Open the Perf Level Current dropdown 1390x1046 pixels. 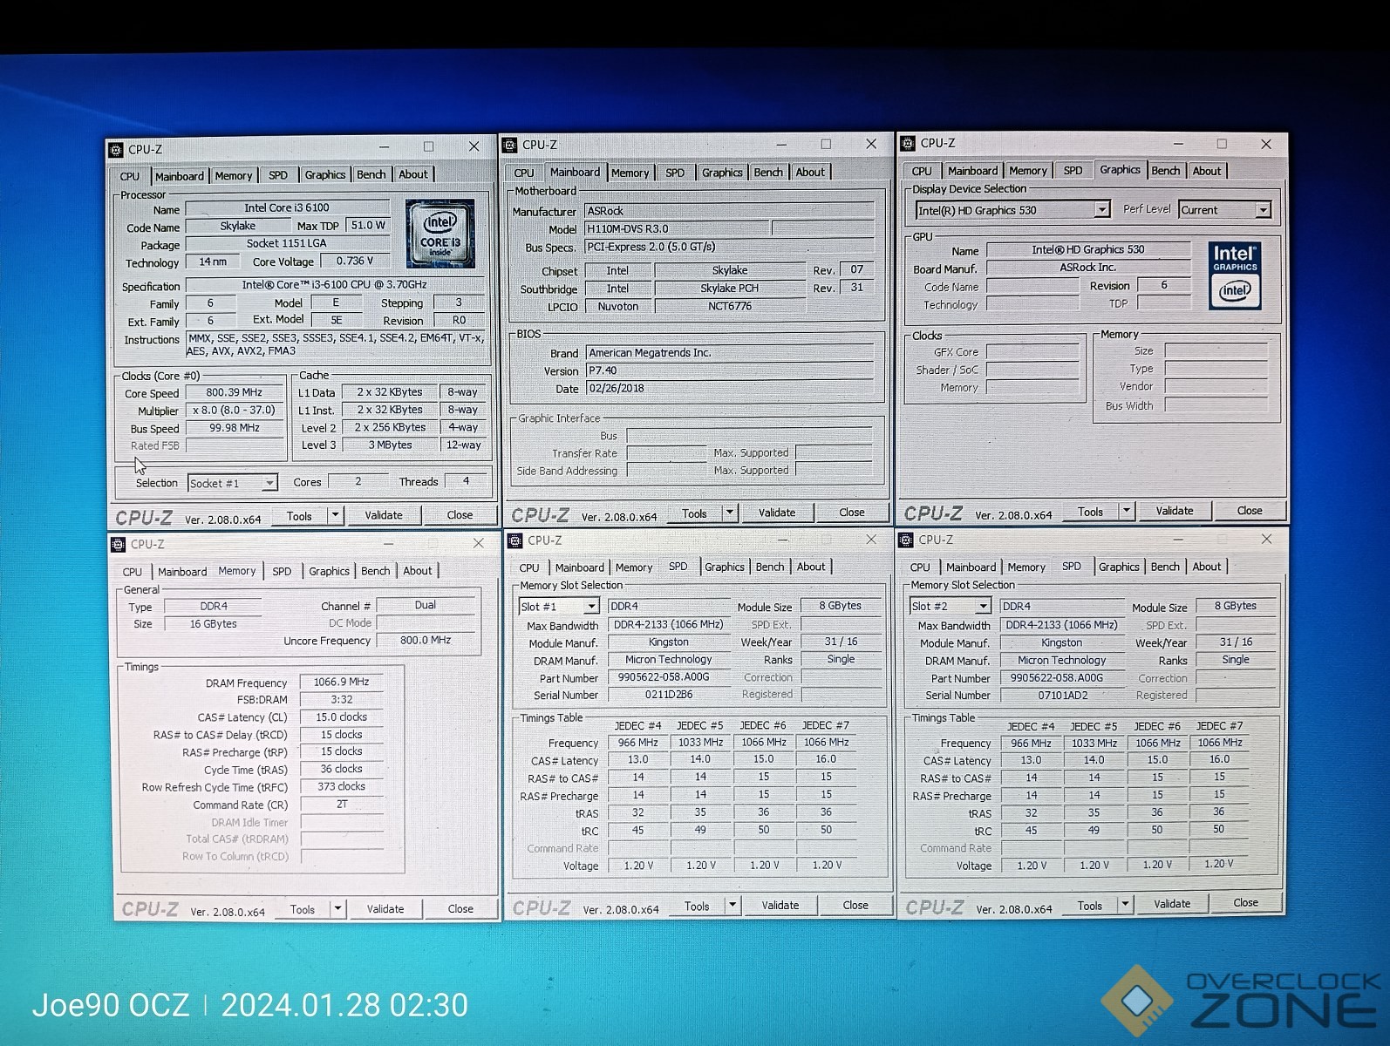point(1262,210)
